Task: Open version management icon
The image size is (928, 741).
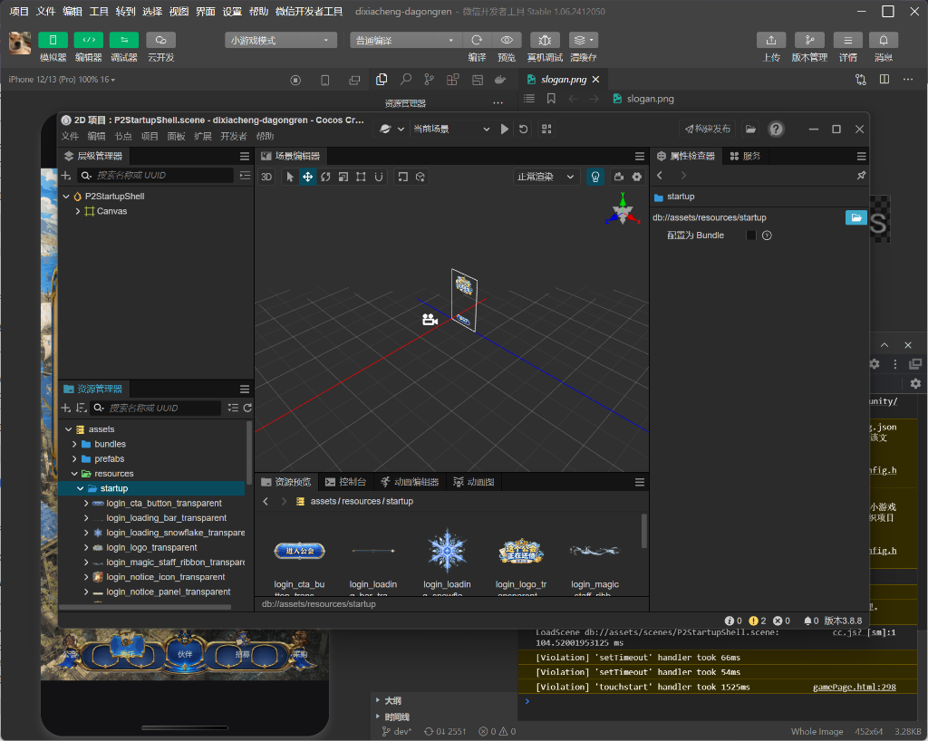Action: pyautogui.click(x=809, y=40)
